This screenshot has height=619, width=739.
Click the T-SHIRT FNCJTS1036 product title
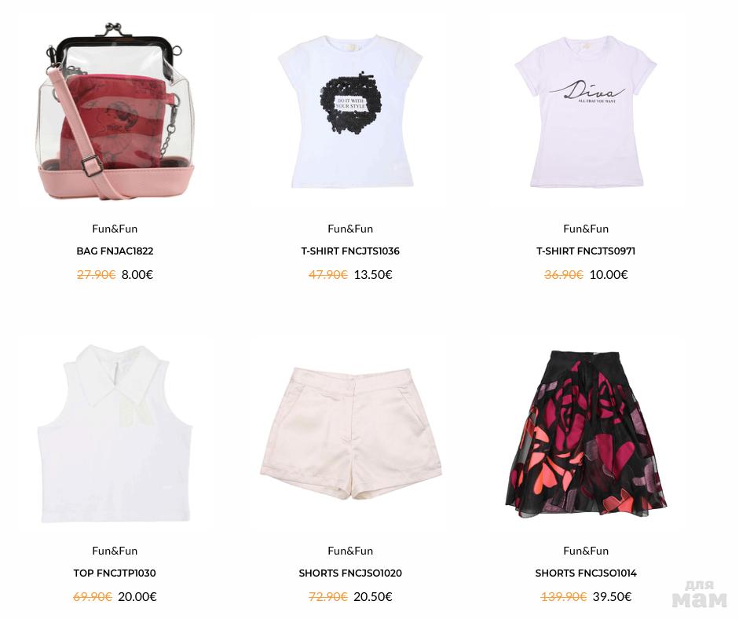(350, 251)
